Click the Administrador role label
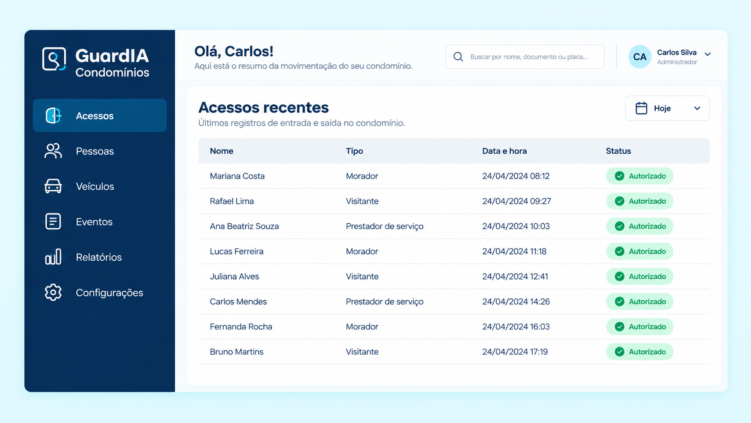The image size is (751, 423). [x=677, y=62]
